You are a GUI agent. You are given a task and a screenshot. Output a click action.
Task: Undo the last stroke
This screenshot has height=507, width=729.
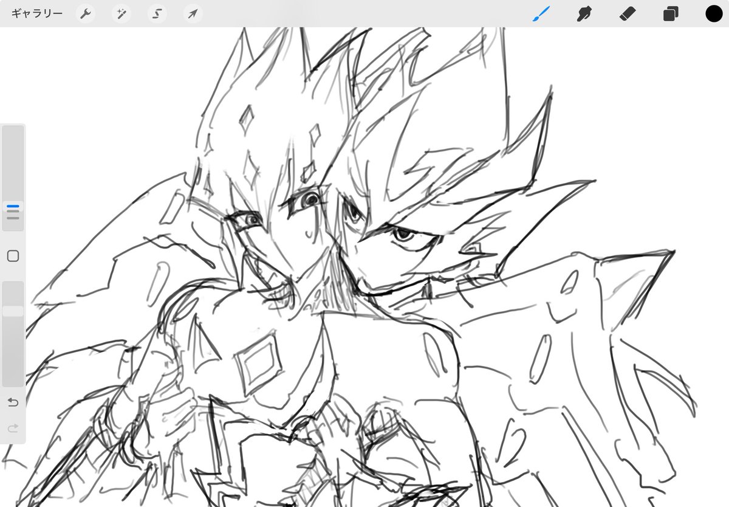click(13, 402)
